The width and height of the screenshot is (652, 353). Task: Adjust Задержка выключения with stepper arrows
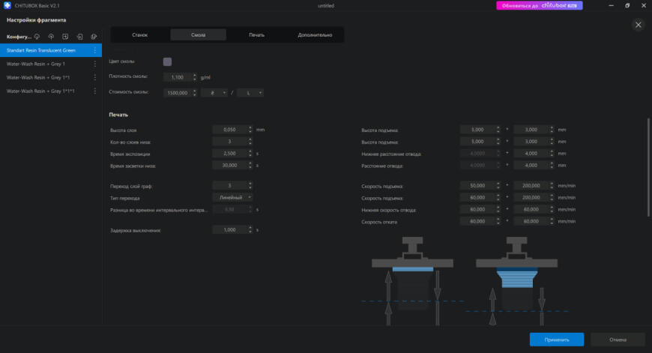tap(250, 229)
